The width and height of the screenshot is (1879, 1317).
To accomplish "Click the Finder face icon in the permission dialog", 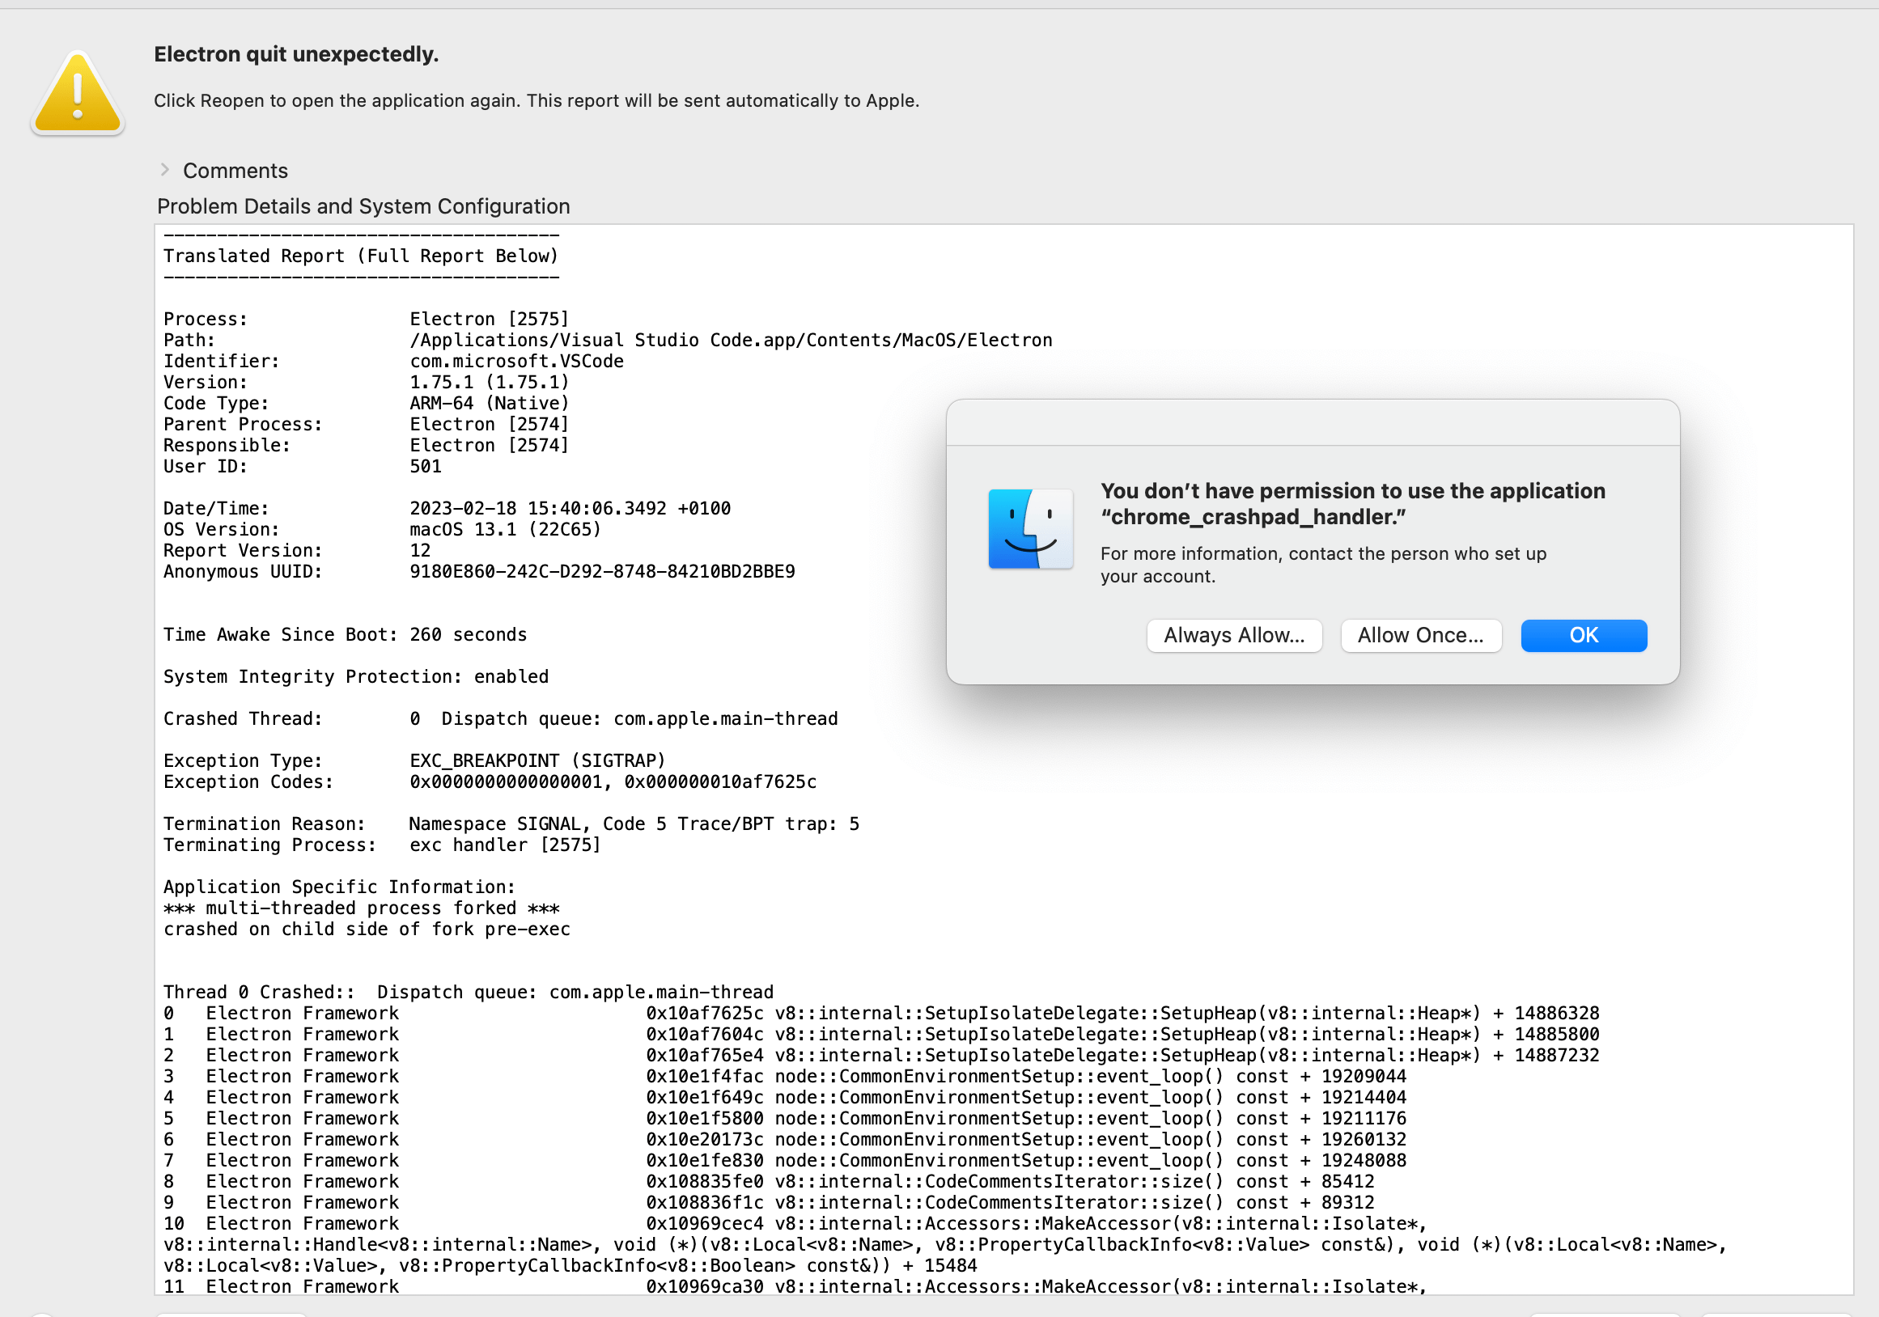I will [1029, 528].
